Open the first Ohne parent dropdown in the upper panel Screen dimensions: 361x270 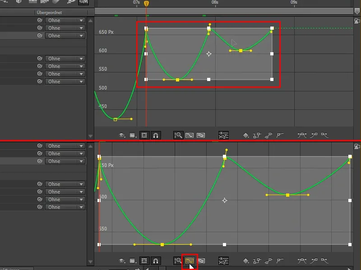(x=65, y=20)
